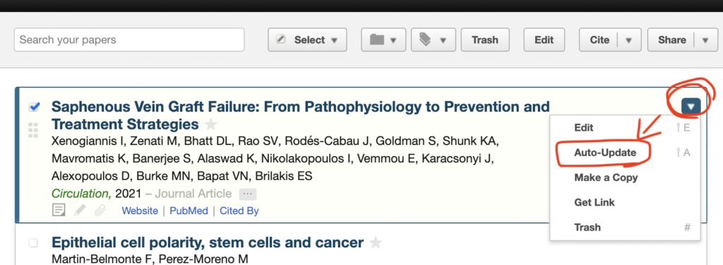
Task: Uncheck the Saphenous Vein Graft Failure paper checkbox
Action: 34,107
